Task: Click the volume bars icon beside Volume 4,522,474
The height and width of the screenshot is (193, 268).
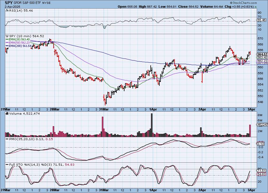Action: click(x=7, y=113)
